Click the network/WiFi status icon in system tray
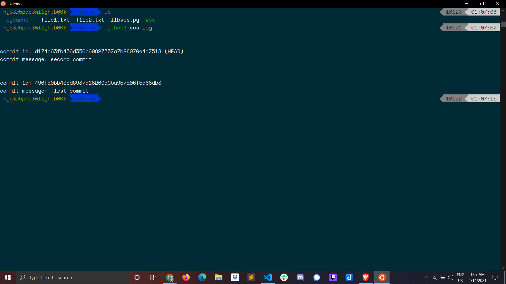Viewport: 506px width, 284px height. point(434,277)
